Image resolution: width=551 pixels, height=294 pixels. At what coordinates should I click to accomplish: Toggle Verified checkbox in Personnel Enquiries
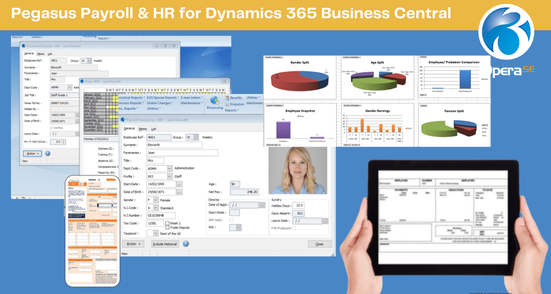(x=52, y=128)
